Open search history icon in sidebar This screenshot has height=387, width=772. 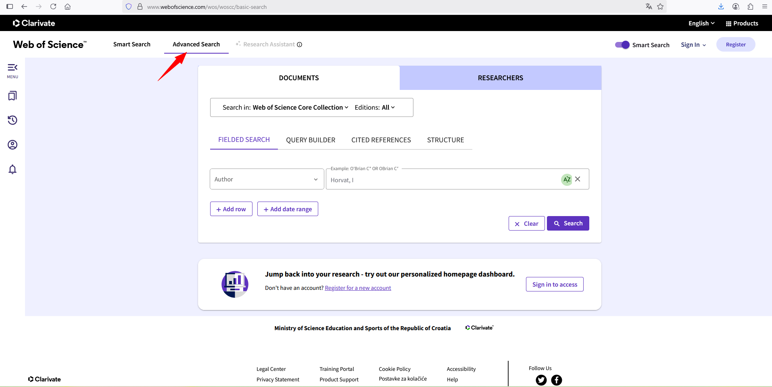13,120
